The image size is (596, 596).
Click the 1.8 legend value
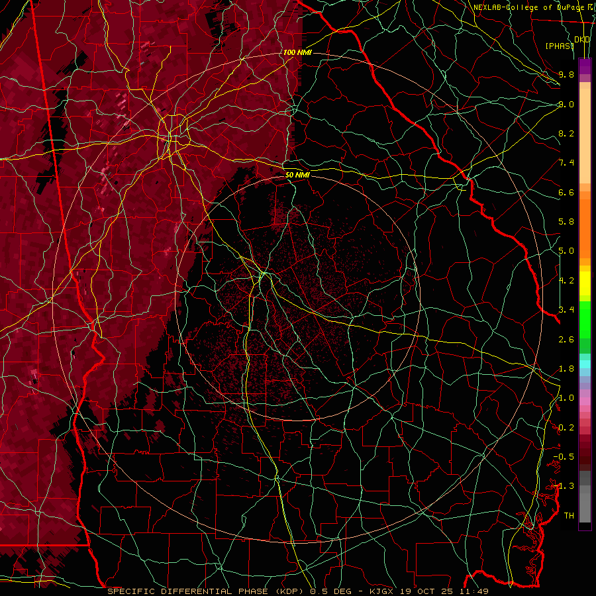click(566, 369)
